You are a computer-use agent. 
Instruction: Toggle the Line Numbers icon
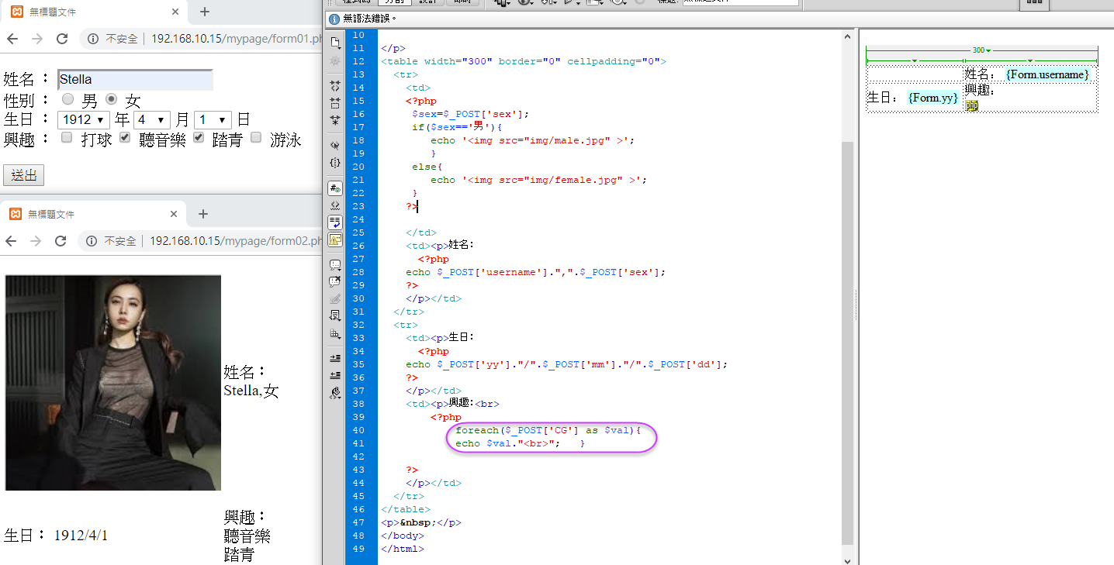tap(335, 188)
